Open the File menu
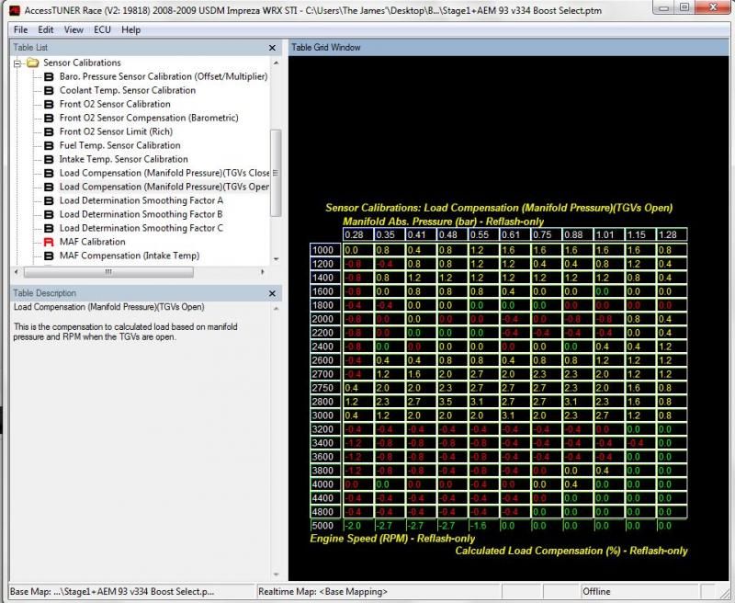 point(20,29)
